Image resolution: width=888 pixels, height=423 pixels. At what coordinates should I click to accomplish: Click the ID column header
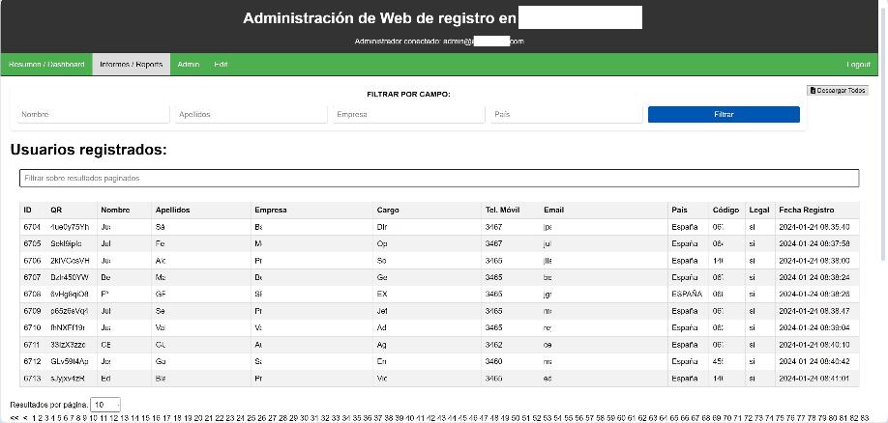[28, 210]
